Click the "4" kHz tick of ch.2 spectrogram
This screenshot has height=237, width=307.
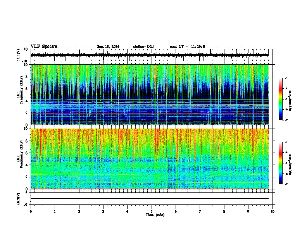[x=27, y=165]
